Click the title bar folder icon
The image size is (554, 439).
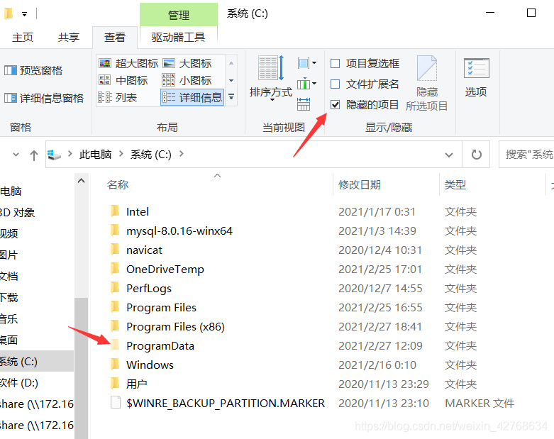9,13
